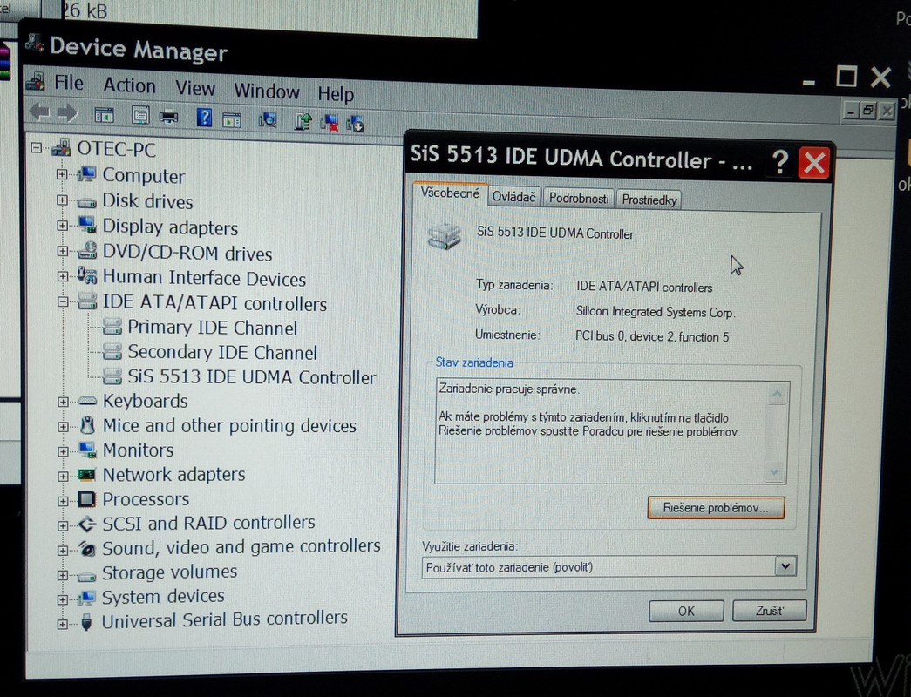
Task: Click the Print toolbar icon
Action: click(x=168, y=118)
